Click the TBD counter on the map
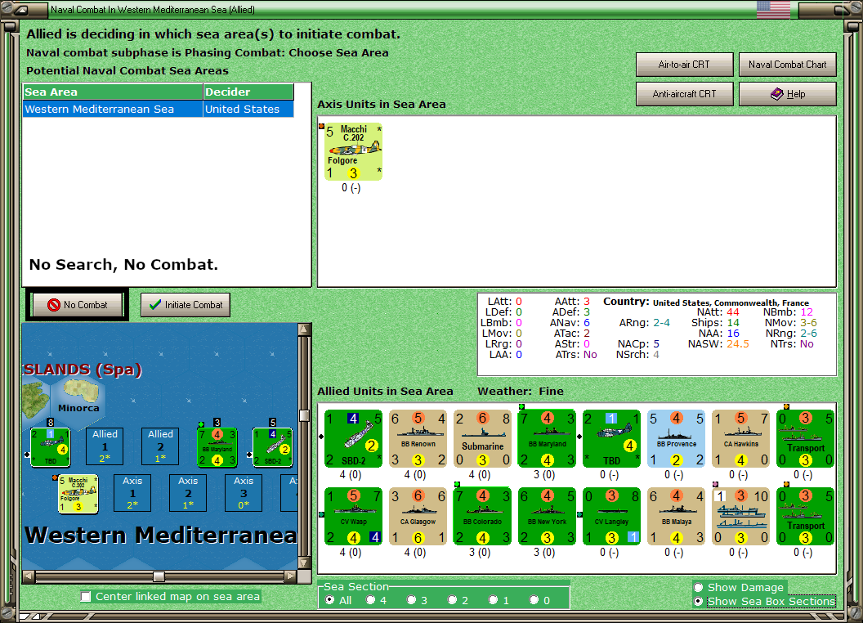 click(x=50, y=446)
